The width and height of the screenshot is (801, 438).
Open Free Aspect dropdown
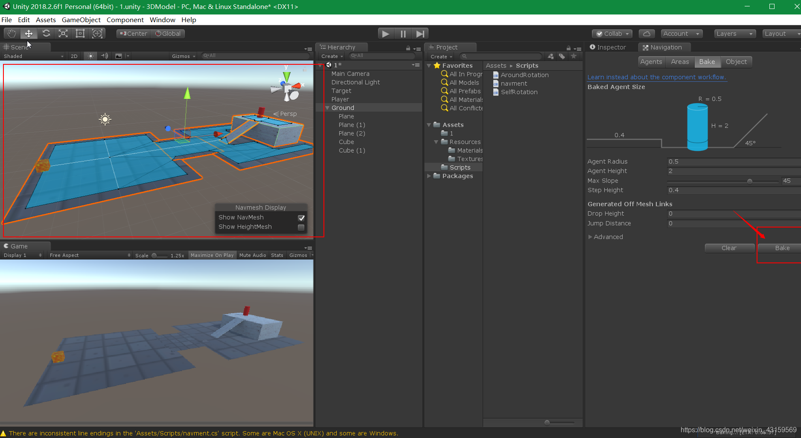pos(90,255)
